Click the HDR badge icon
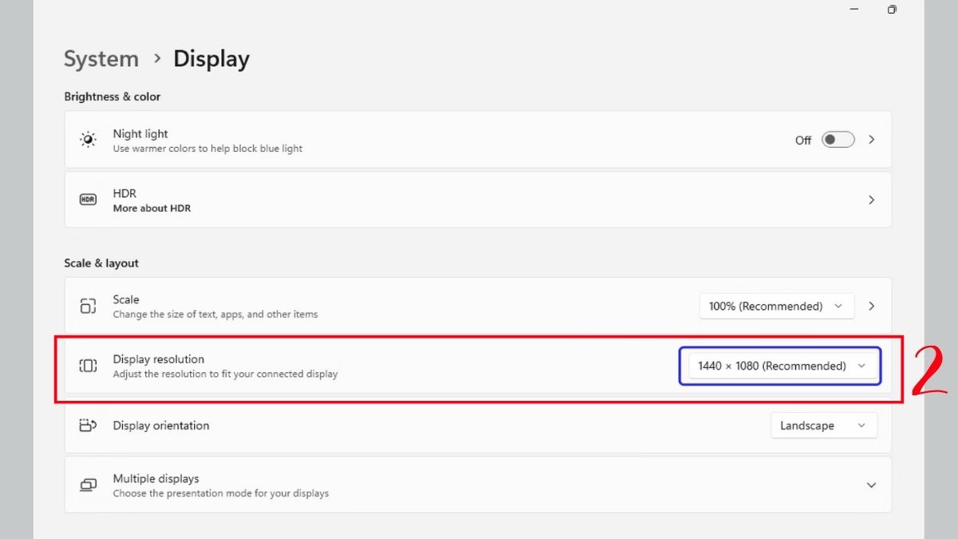The height and width of the screenshot is (539, 958). click(88, 200)
